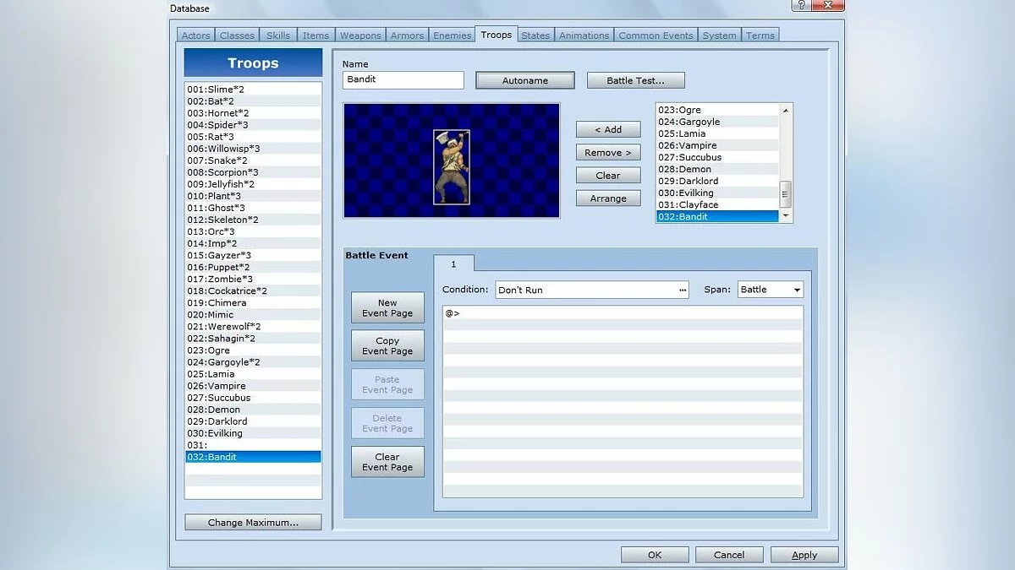Select troop 026:Vampire in Troops list
The image size is (1015, 570).
coord(253,386)
